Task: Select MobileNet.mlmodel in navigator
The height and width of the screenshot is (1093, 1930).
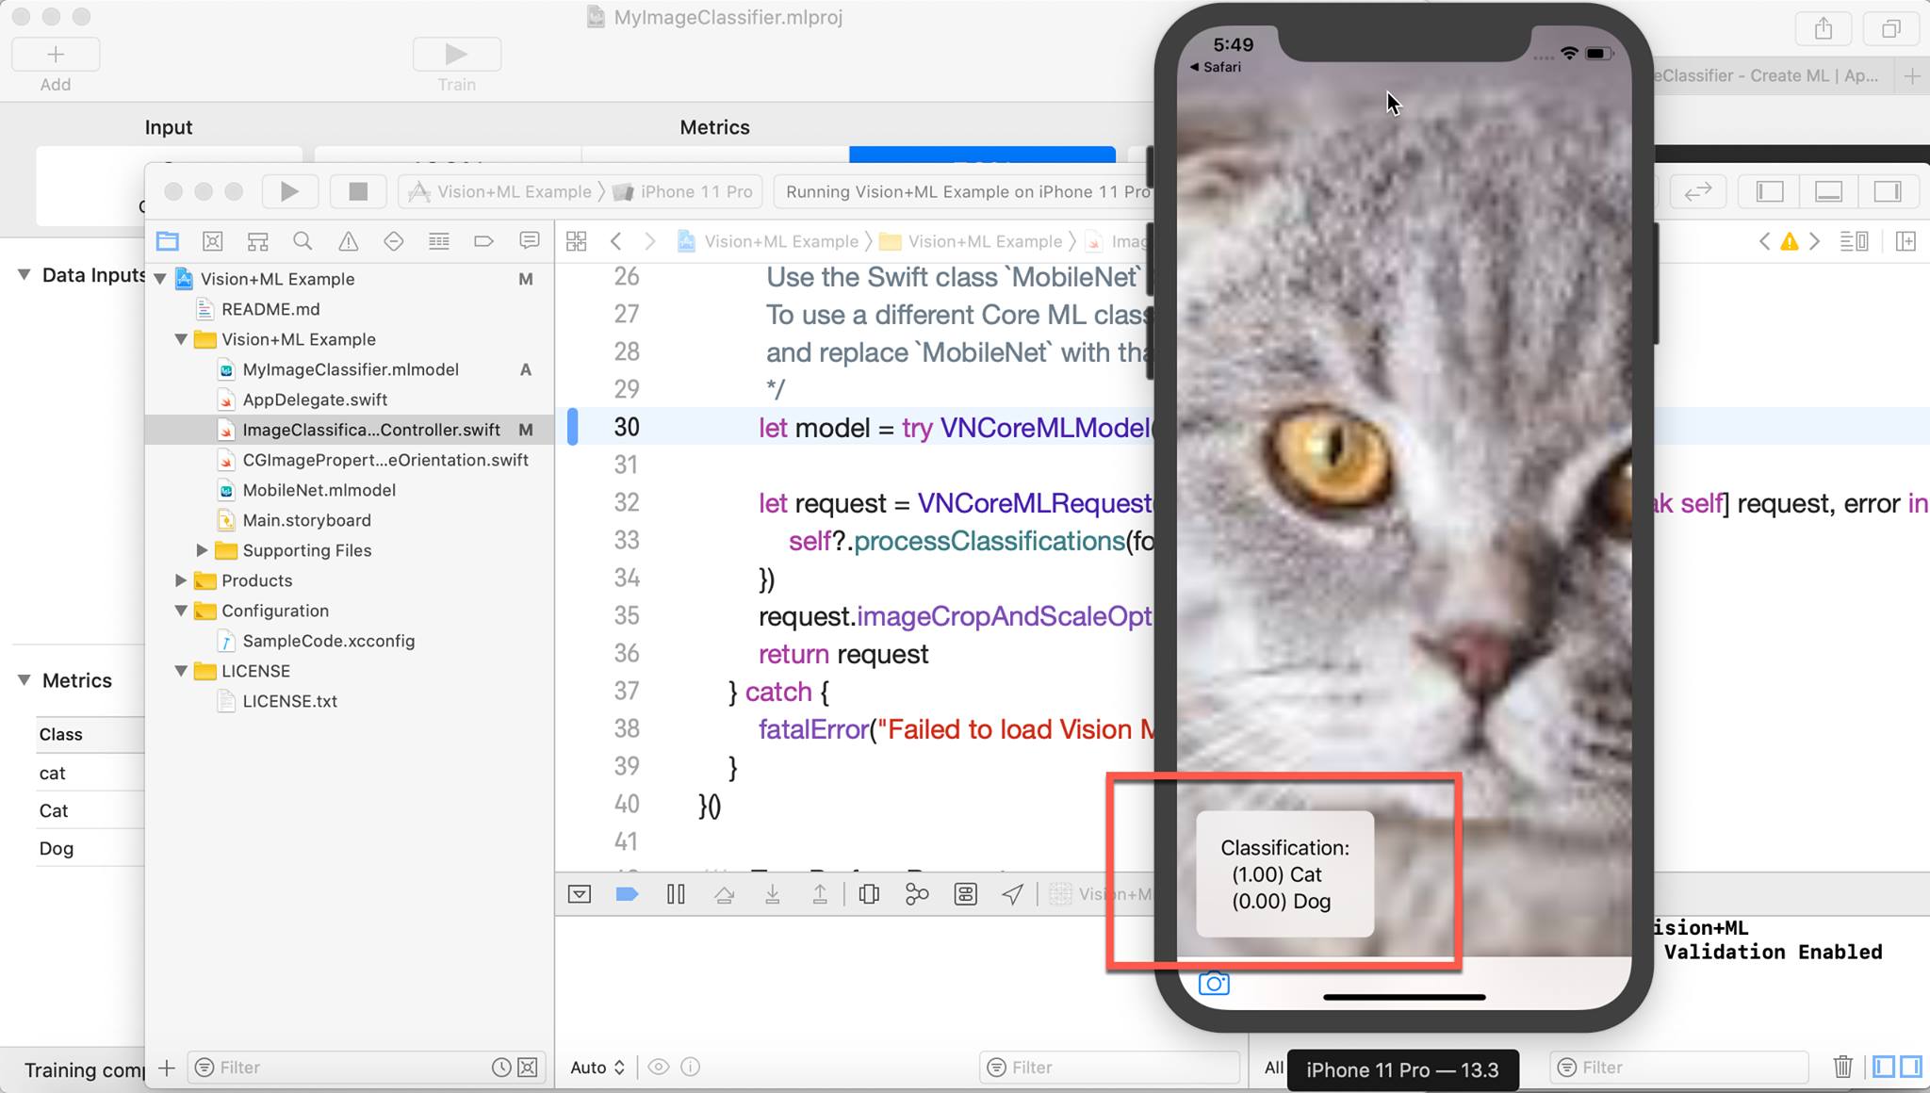Action: point(319,490)
